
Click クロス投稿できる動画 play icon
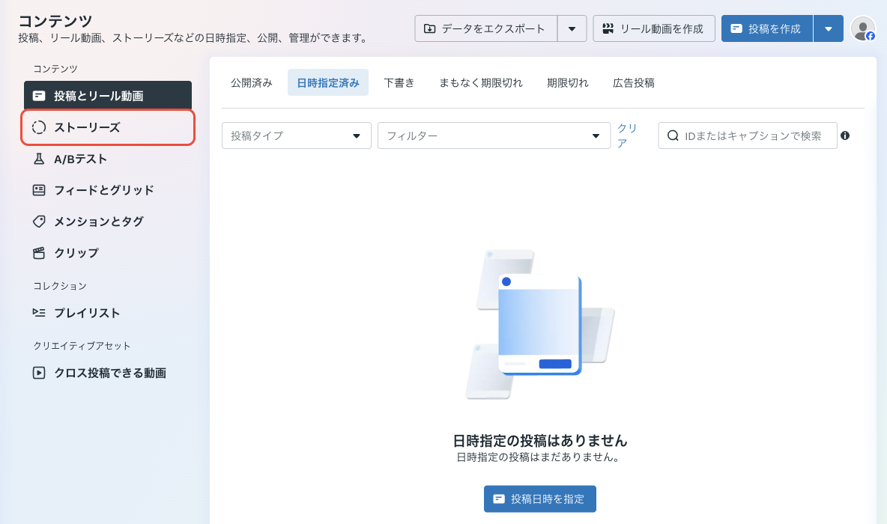click(x=39, y=373)
